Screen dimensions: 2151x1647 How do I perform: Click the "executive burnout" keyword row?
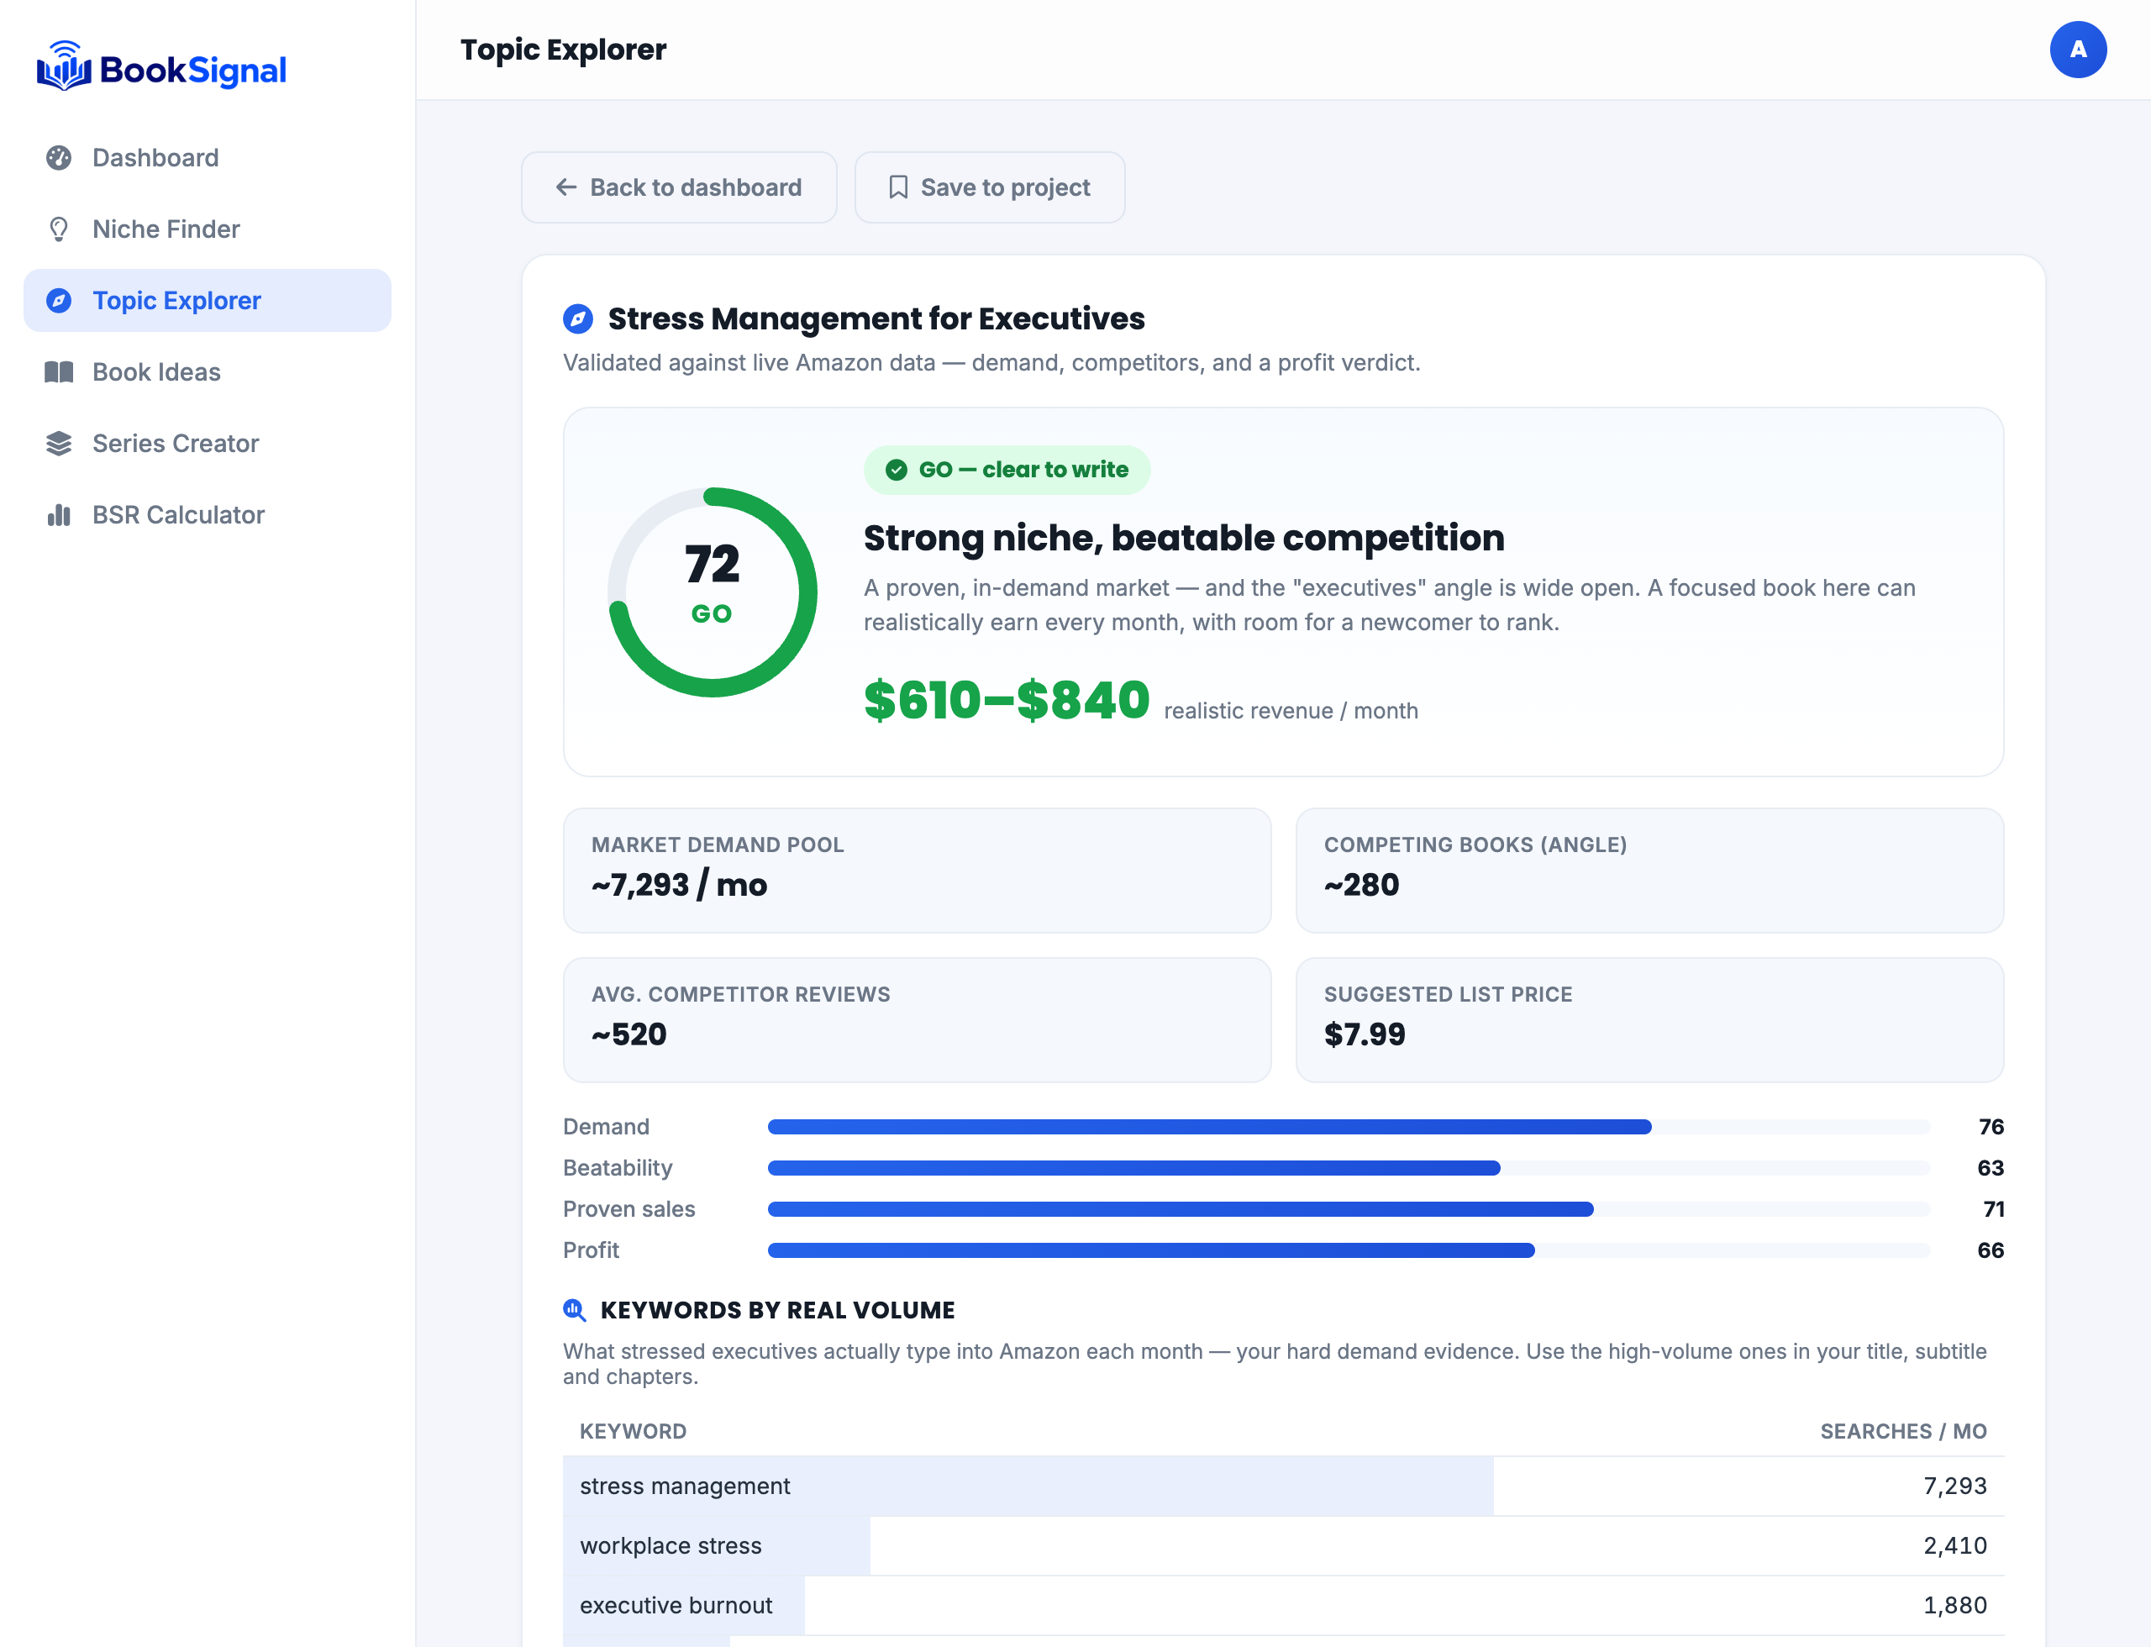pyautogui.click(x=1282, y=1606)
